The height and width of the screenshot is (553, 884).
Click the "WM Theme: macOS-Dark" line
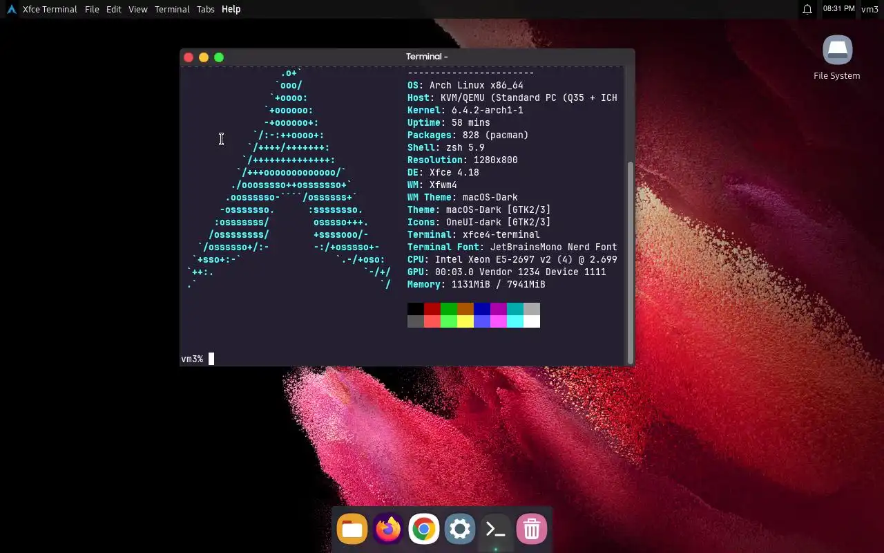[x=463, y=198]
